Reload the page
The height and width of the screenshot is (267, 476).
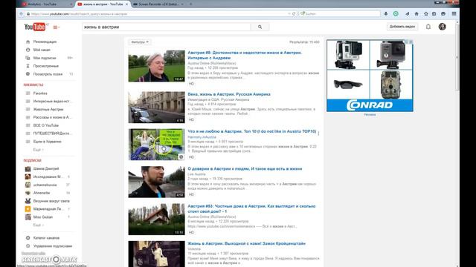click(294, 14)
